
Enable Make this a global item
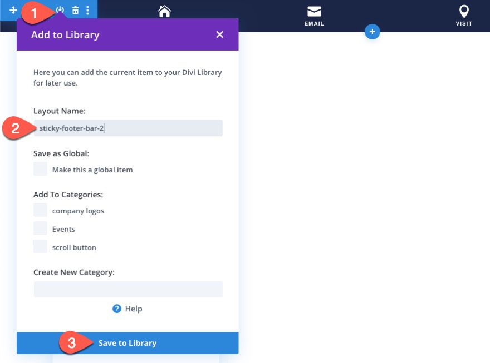[x=40, y=169]
